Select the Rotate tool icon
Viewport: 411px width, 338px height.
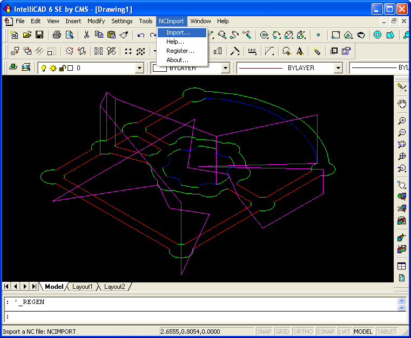[69, 51]
